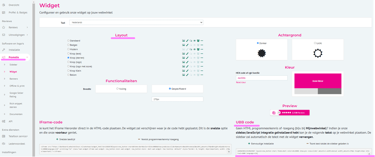Click the speech bubble icon for Standaard layout

[x=191, y=41]
